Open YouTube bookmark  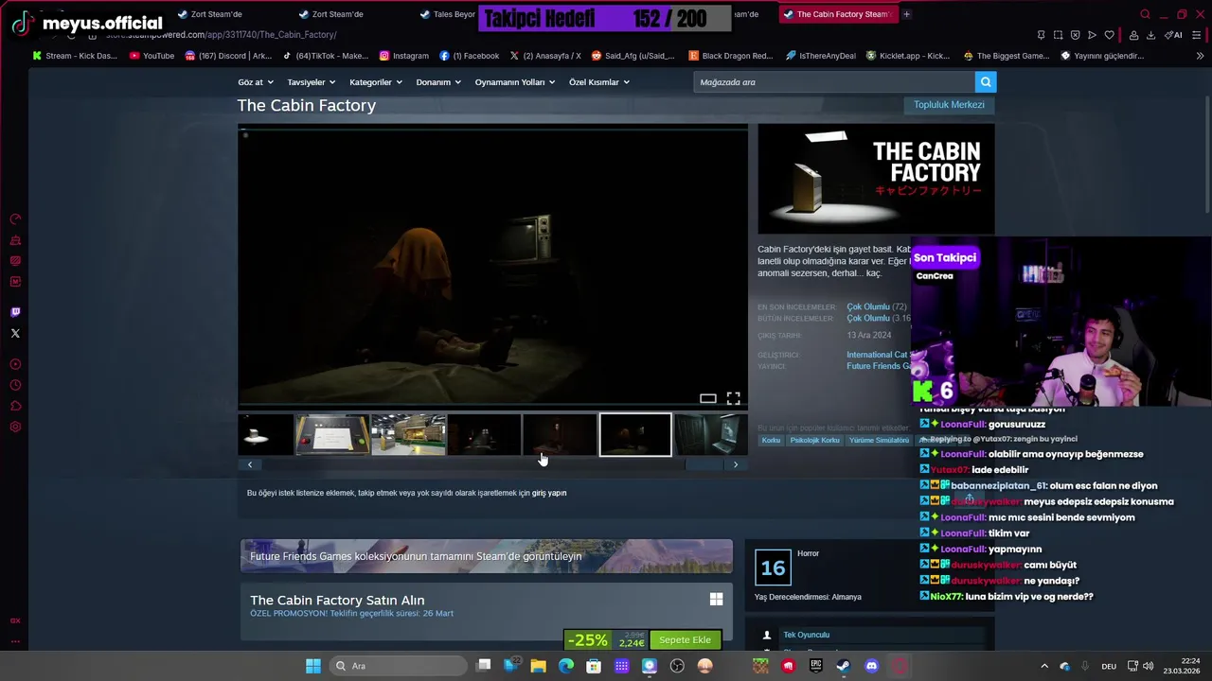tap(151, 56)
